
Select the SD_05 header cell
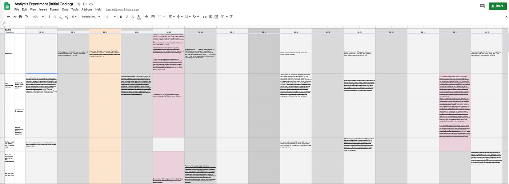168,32
